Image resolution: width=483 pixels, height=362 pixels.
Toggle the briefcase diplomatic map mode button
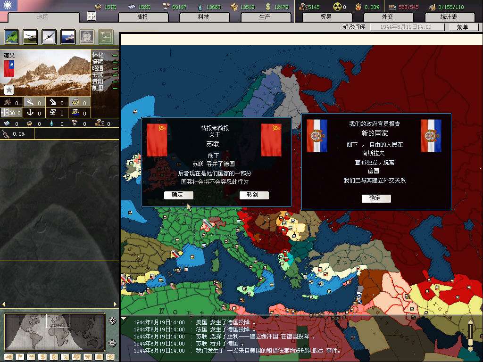coord(99,357)
